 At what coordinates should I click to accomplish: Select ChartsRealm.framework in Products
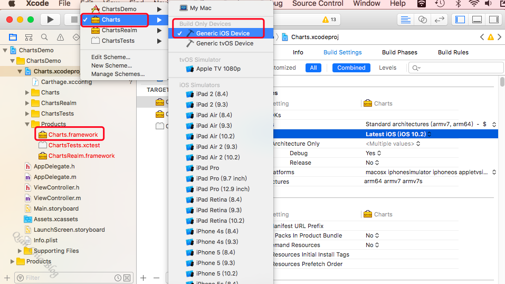81,156
